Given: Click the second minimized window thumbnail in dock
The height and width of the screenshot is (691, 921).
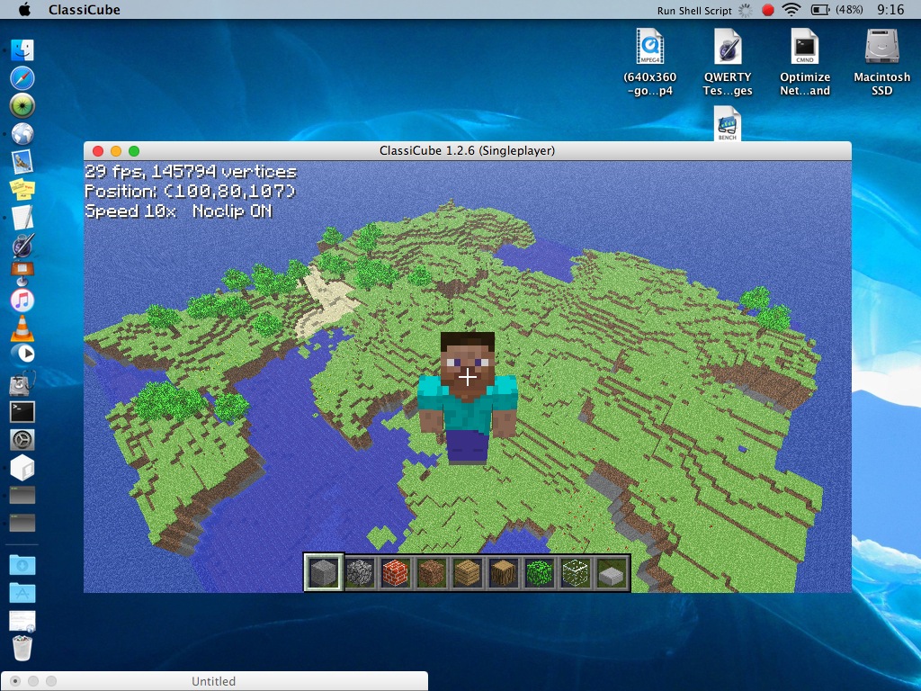Looking at the screenshot, I should point(22,523).
